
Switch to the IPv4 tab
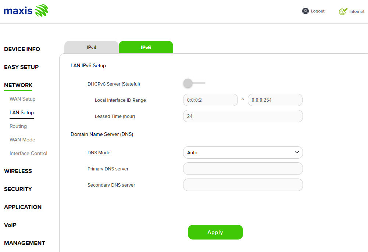[92, 47]
